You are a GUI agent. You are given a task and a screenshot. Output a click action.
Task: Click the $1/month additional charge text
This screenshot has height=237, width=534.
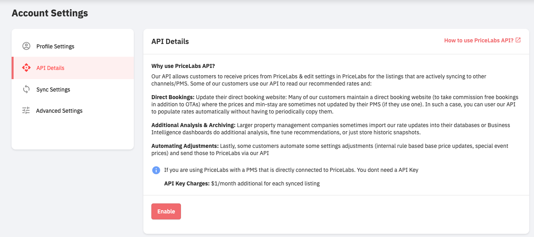(266, 183)
